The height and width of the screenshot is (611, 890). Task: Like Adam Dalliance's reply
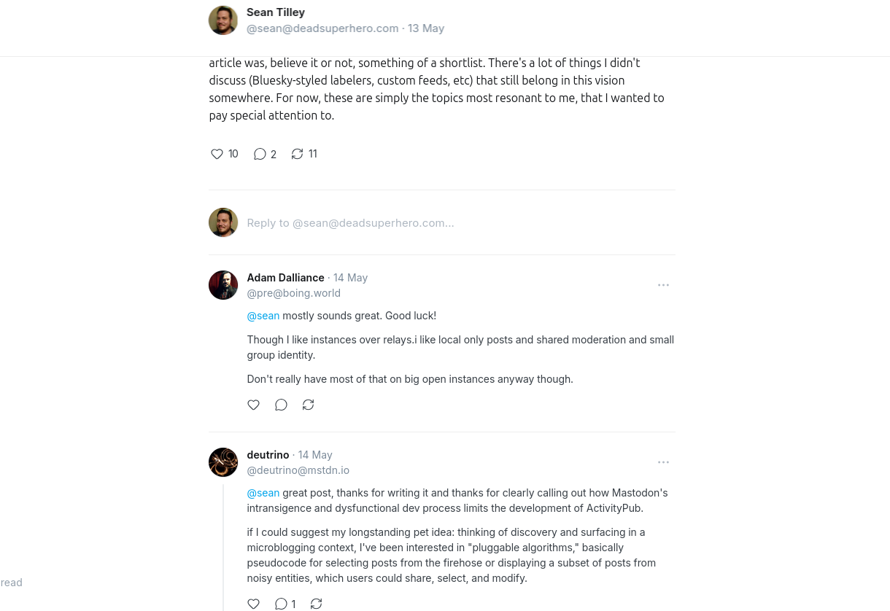pyautogui.click(x=253, y=405)
